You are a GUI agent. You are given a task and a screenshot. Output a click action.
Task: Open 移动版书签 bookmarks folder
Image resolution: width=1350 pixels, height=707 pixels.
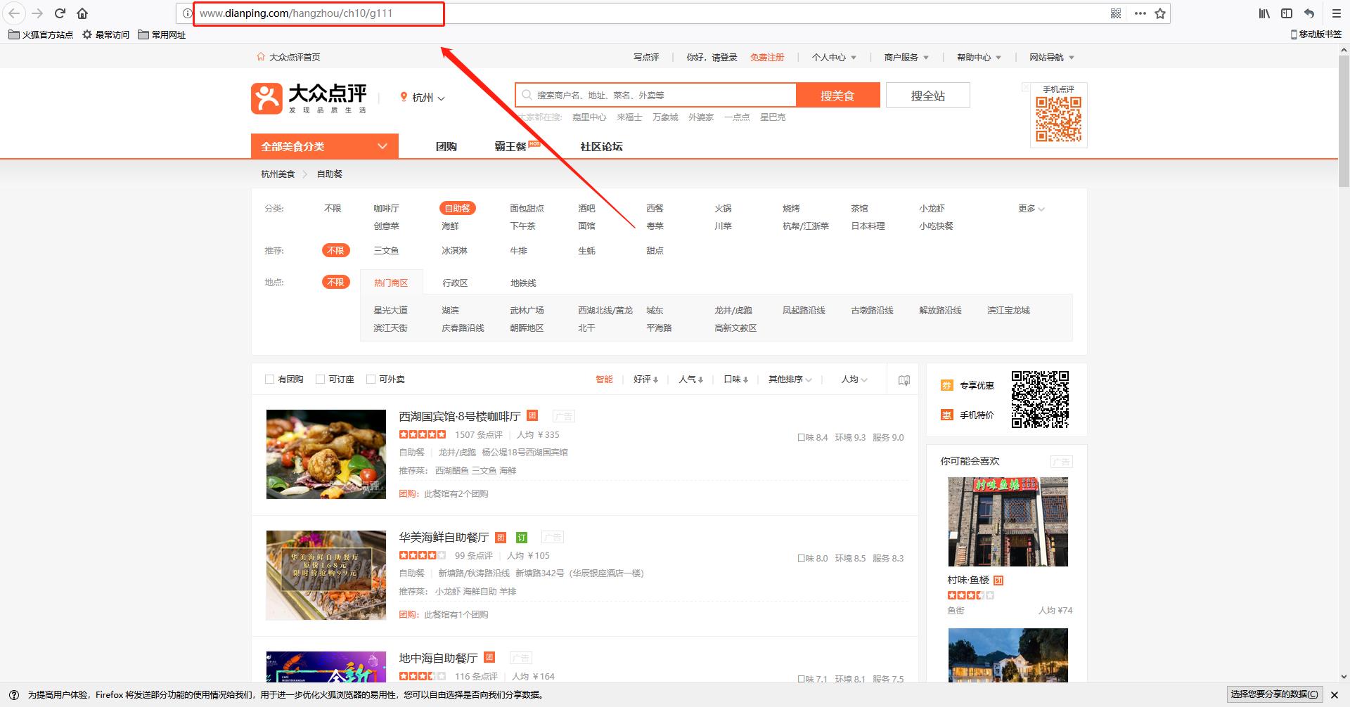tap(1316, 34)
